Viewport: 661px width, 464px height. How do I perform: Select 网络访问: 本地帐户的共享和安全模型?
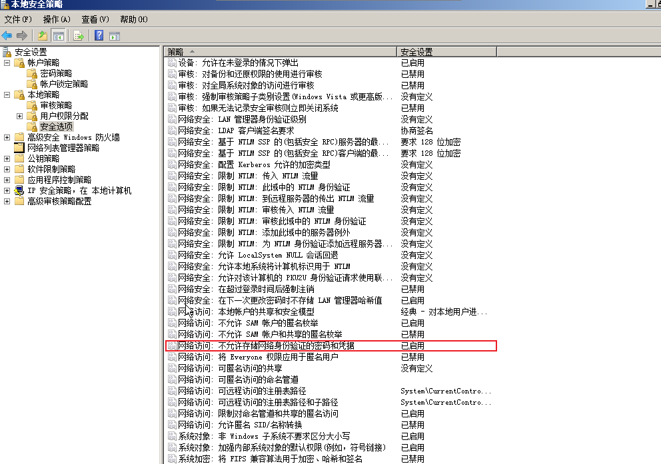[246, 312]
